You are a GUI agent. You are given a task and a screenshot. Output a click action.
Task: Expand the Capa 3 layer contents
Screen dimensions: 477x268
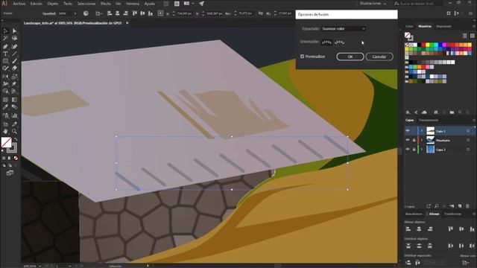point(422,150)
